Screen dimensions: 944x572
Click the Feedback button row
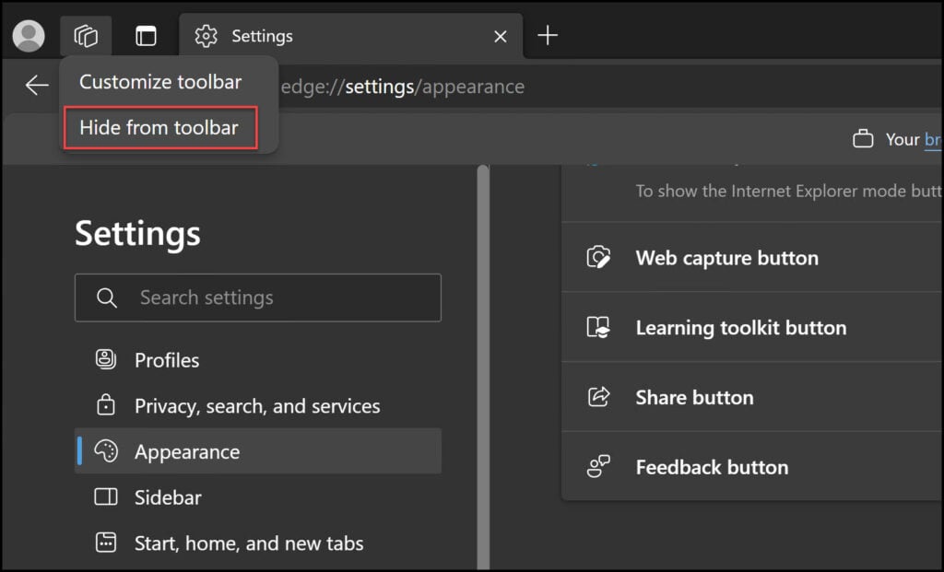[752, 467]
